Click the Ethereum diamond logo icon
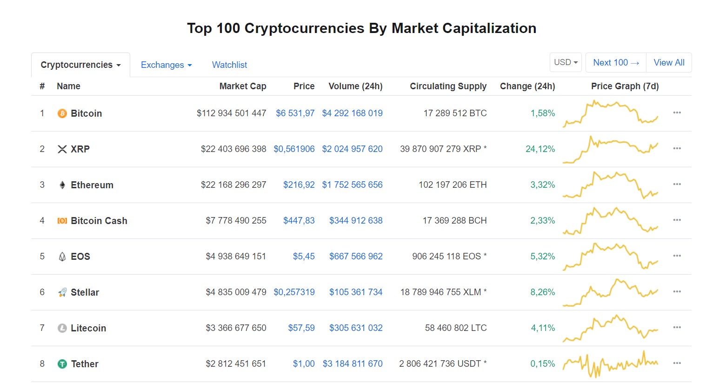This screenshot has width=706, height=383. (x=62, y=185)
